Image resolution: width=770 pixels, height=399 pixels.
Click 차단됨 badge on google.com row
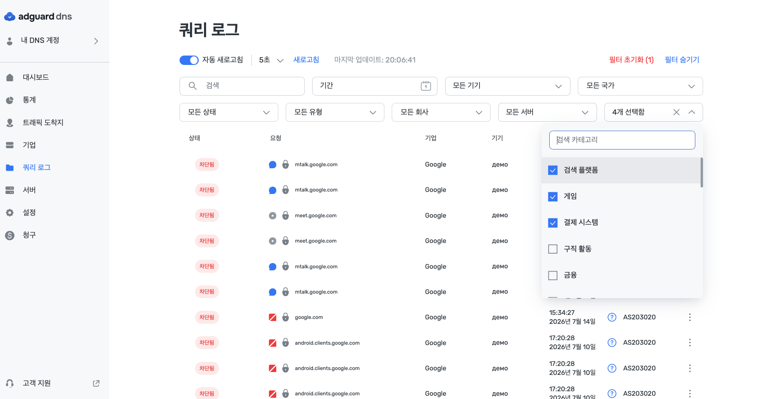click(207, 317)
